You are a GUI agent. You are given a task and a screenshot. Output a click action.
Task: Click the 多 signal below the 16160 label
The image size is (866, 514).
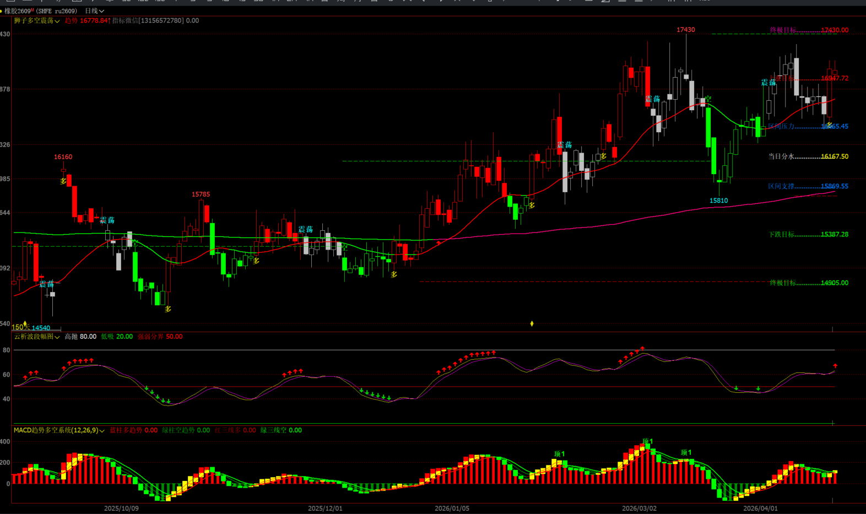(63, 181)
